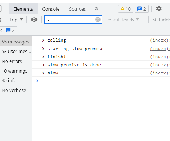Viewport: 170px width, 141px height.
Task: Open the Sources tab
Action: pyautogui.click(x=78, y=9)
